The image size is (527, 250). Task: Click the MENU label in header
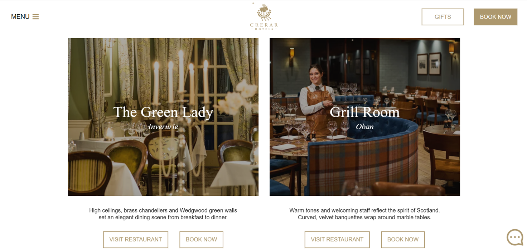click(20, 17)
